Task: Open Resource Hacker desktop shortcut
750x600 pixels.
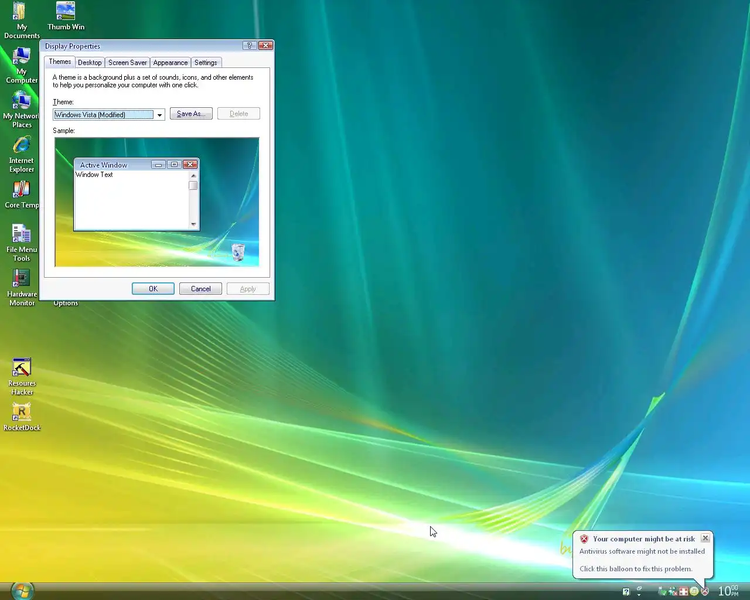Action: 22,377
